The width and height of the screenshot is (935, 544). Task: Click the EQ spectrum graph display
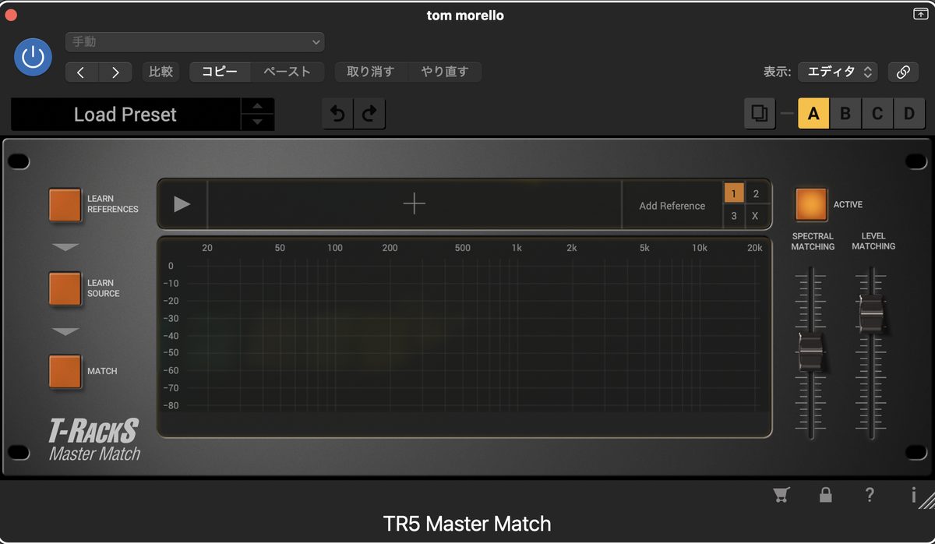point(464,336)
